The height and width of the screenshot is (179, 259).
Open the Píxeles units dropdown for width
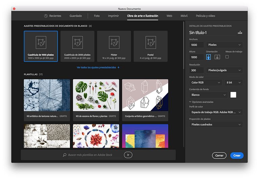[x=225, y=45]
